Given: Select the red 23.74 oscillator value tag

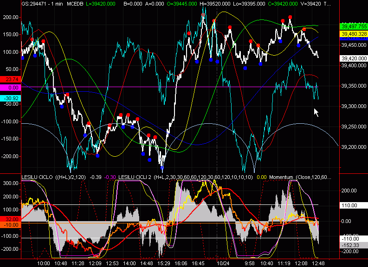Looking at the screenshot, I should [11, 79].
